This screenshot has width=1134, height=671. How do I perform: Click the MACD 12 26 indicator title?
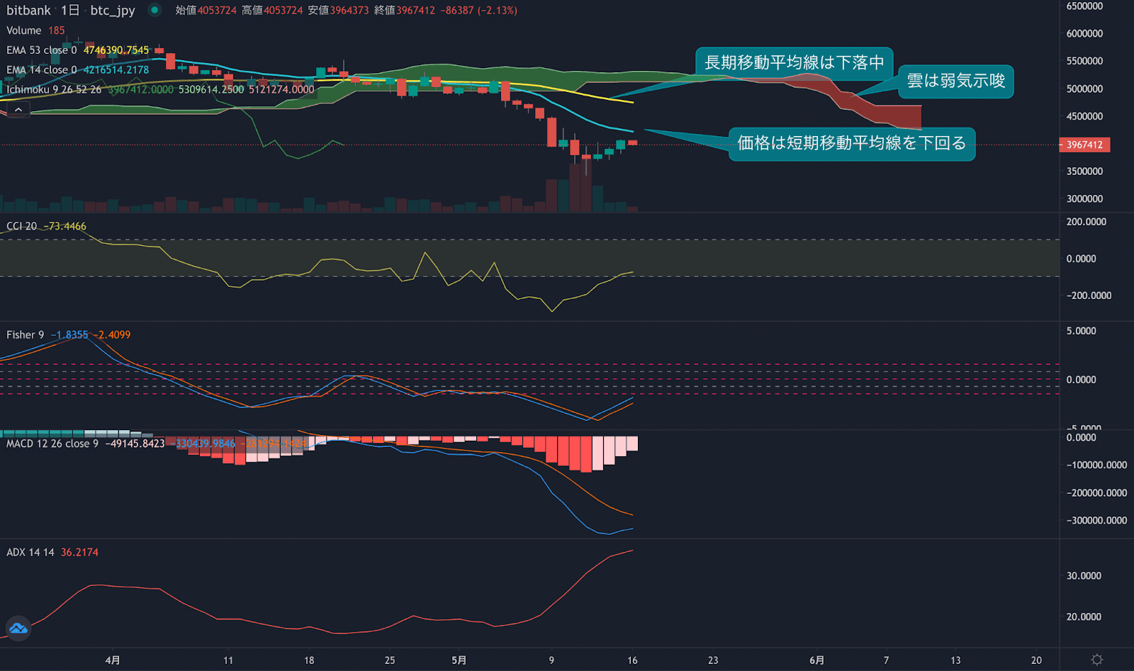point(52,444)
